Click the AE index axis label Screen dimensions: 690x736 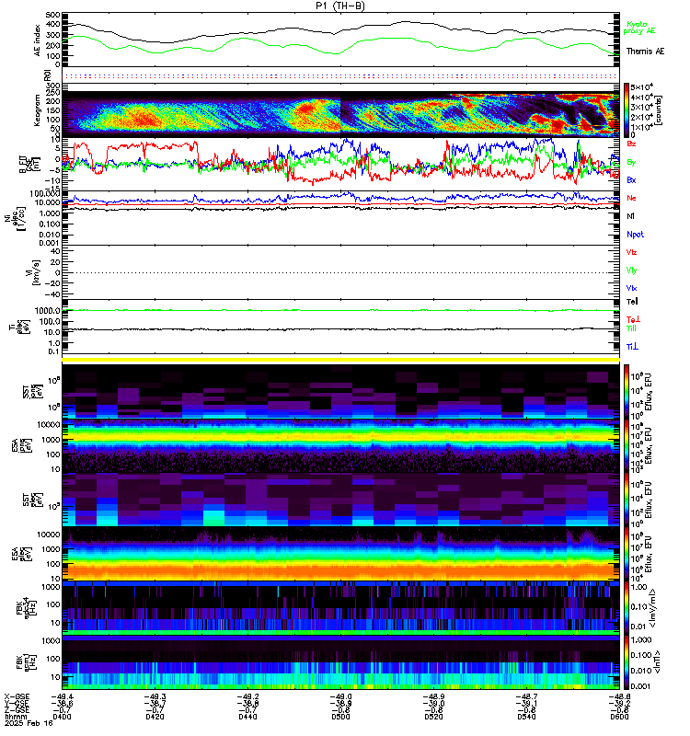[37, 40]
